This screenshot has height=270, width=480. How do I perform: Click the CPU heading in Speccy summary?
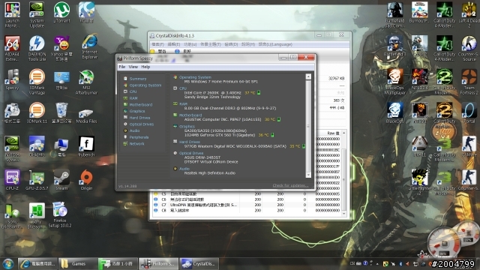(x=183, y=88)
